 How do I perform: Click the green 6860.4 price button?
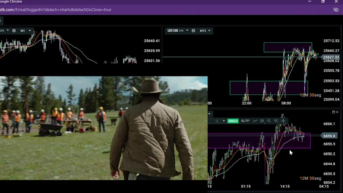tap(233, 121)
